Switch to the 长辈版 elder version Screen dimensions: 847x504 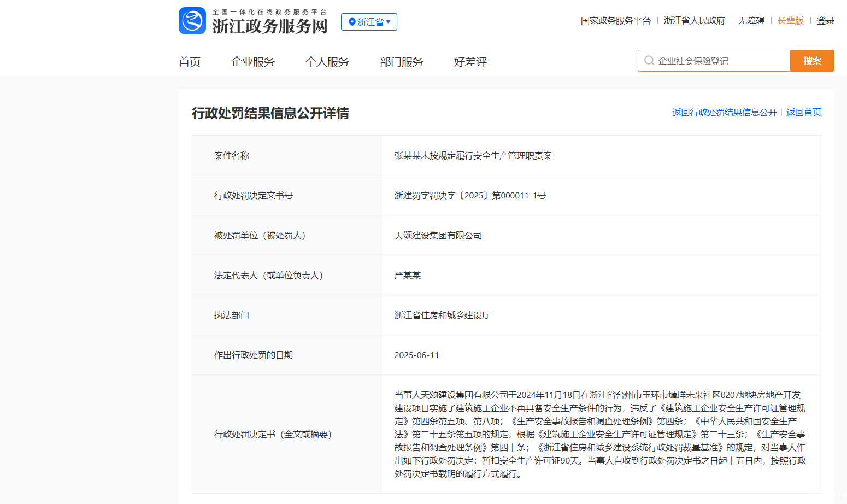[x=790, y=21]
